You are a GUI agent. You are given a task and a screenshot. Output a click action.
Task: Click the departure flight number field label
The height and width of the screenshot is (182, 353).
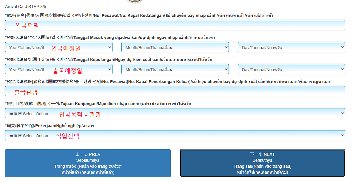pos(168,82)
